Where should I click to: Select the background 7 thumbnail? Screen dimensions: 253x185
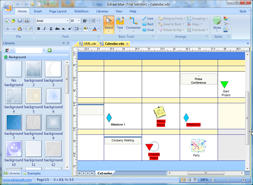[14, 122]
